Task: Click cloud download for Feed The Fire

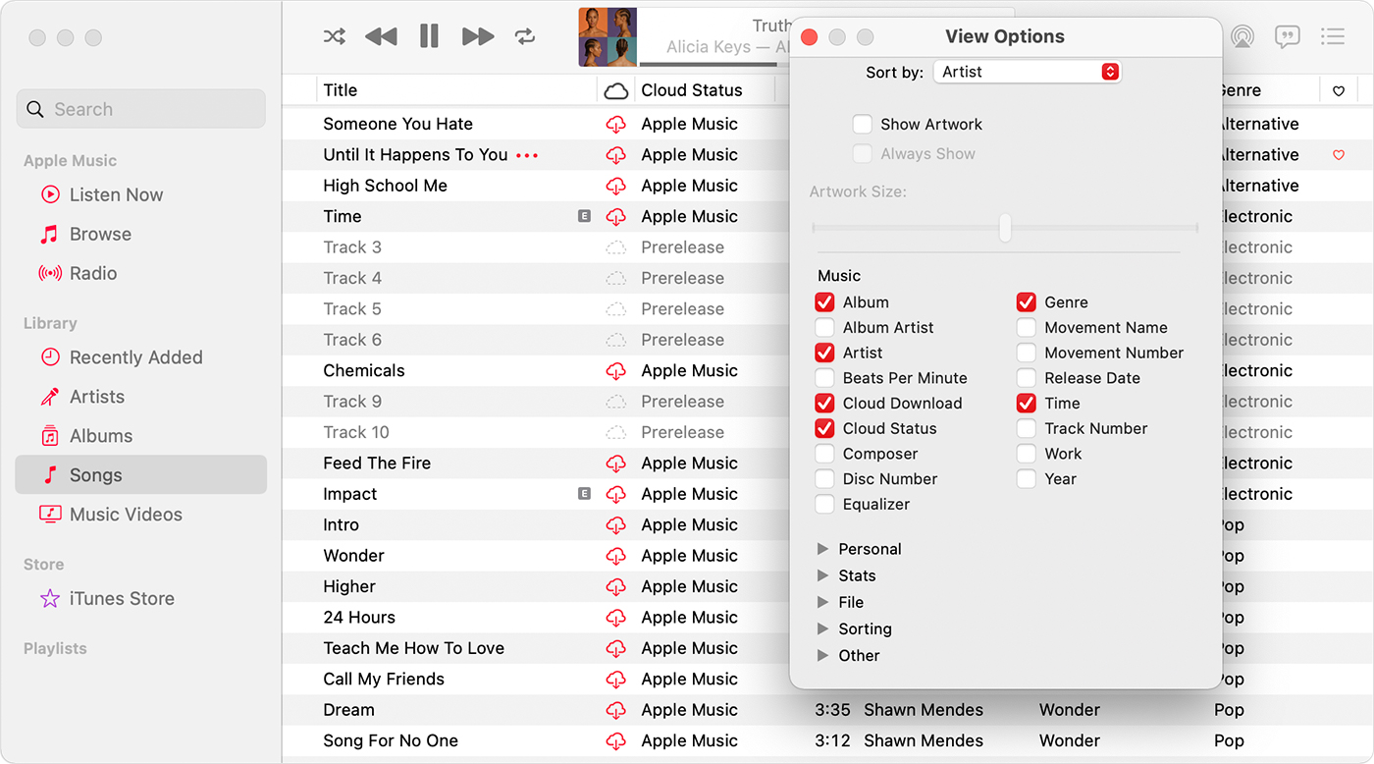Action: (x=616, y=464)
